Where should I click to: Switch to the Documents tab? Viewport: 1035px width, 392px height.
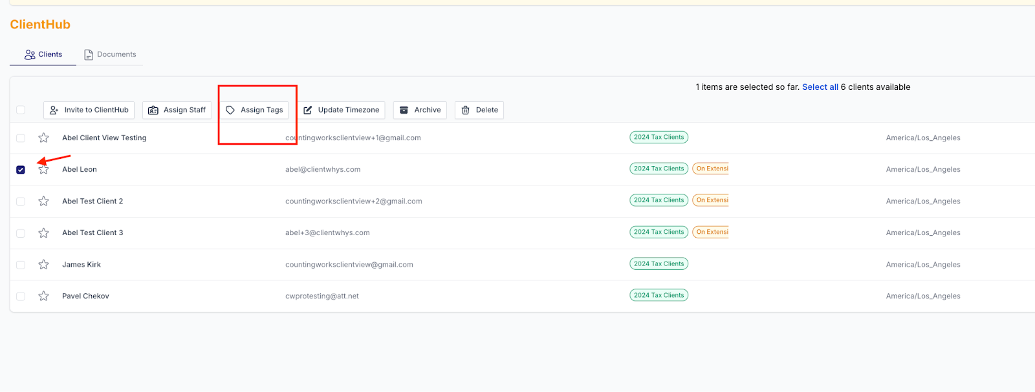pos(110,54)
